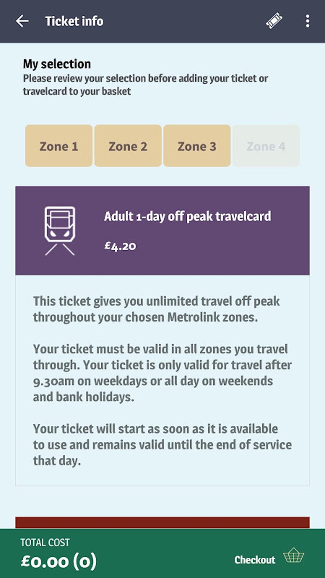Toggle the Zone 2 selection

pos(128,146)
